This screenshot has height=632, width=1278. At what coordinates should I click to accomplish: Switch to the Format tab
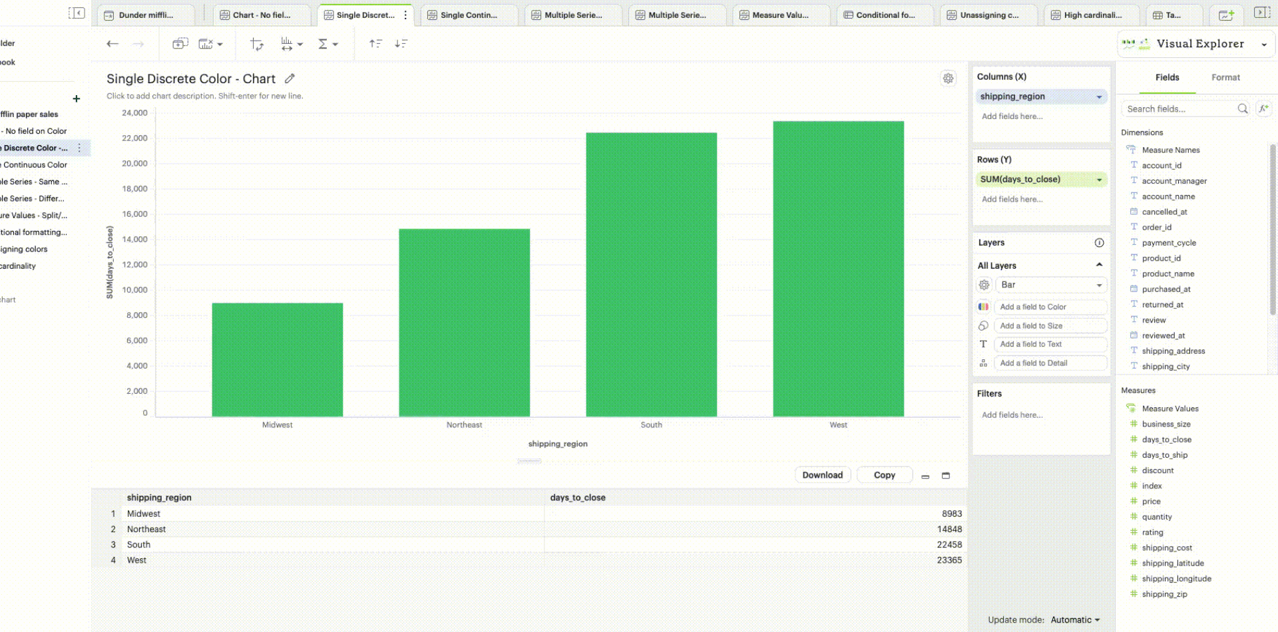pos(1225,78)
